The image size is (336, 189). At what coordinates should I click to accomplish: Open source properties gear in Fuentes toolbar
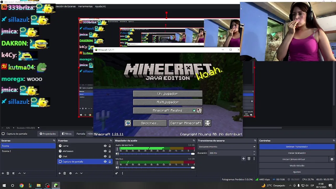tap(70, 173)
